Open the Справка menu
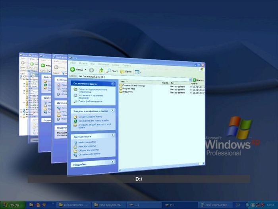 127,65
